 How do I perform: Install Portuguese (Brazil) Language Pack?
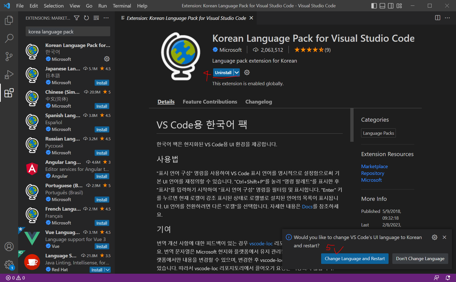pos(102,200)
